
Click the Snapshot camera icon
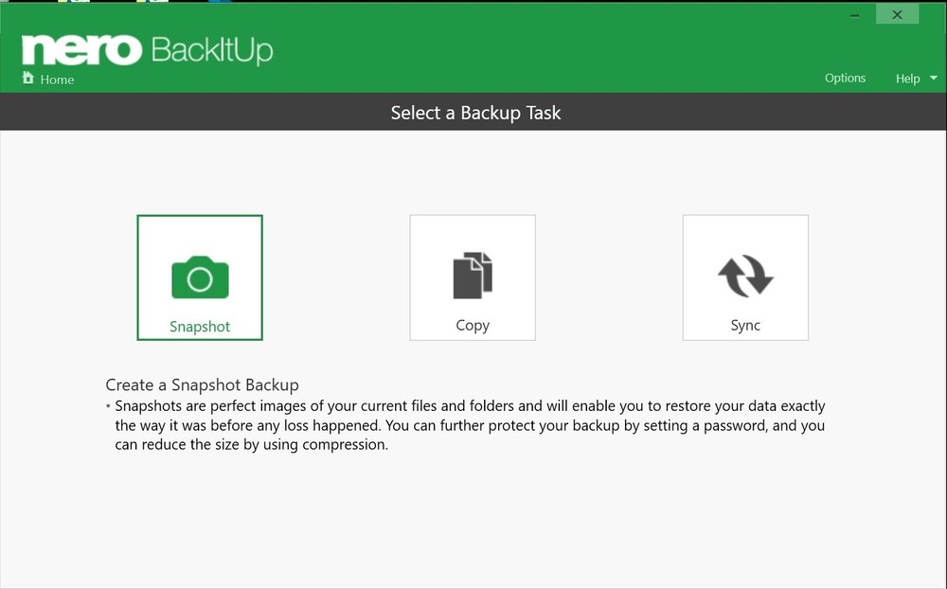point(200,277)
